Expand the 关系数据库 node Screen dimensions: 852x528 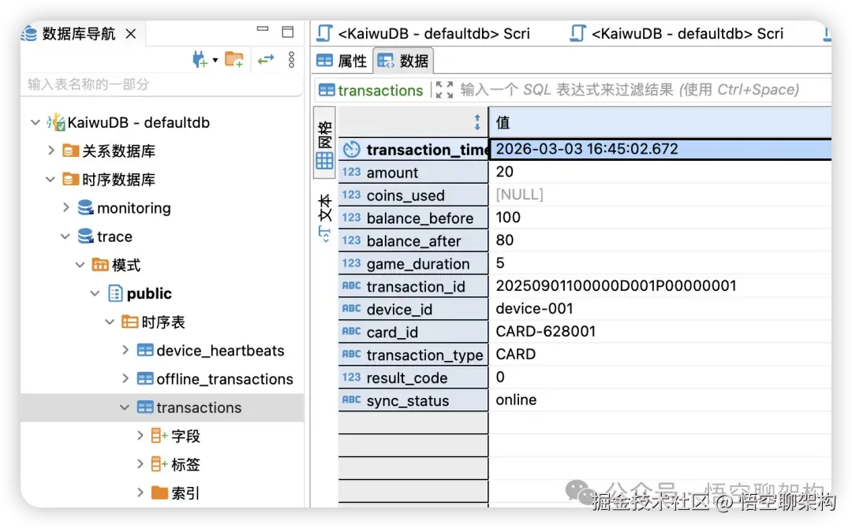[50, 151]
